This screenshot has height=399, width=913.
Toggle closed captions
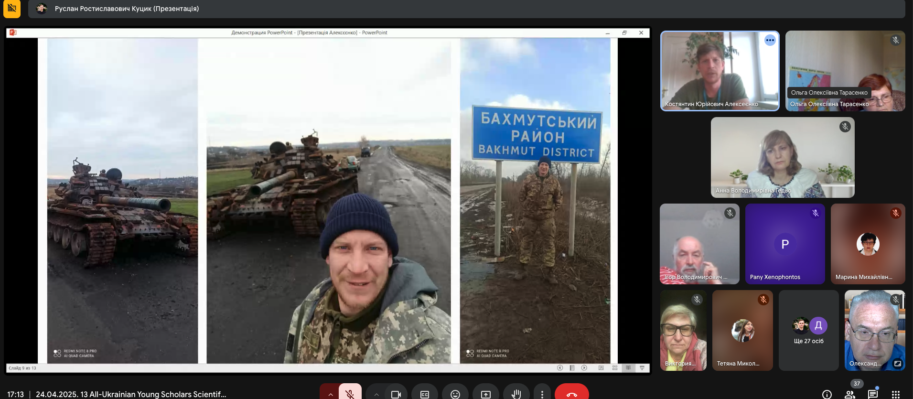424,394
